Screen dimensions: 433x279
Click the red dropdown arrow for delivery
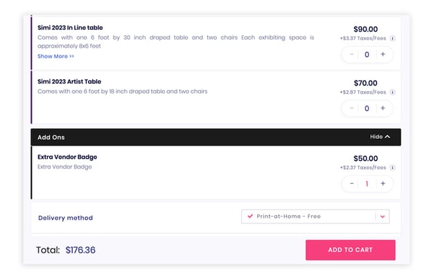tap(382, 217)
